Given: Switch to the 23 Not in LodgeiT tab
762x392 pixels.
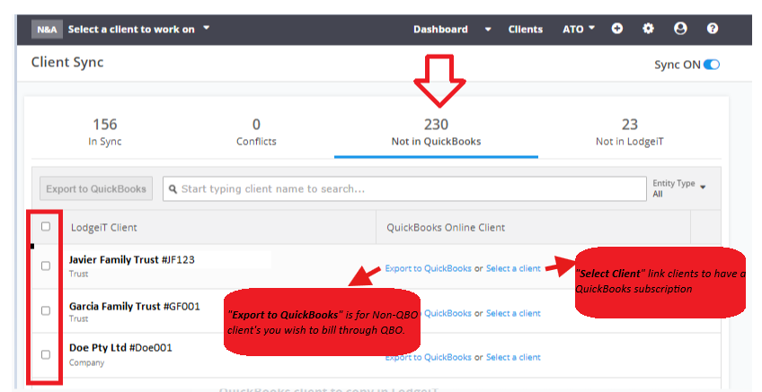Looking at the screenshot, I should pos(629,132).
